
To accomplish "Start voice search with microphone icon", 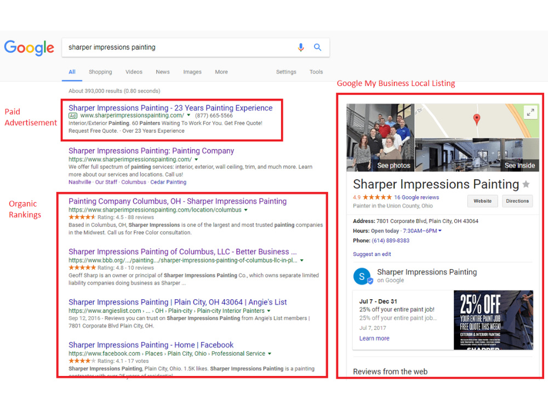I will tap(300, 47).
